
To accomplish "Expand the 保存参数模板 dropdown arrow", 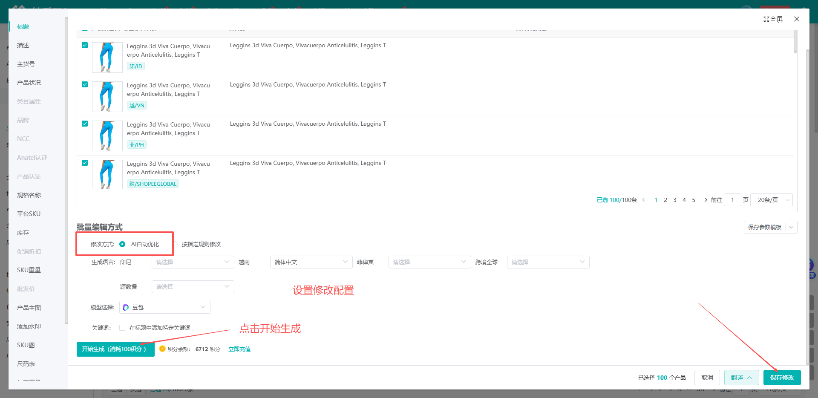I will pos(791,227).
